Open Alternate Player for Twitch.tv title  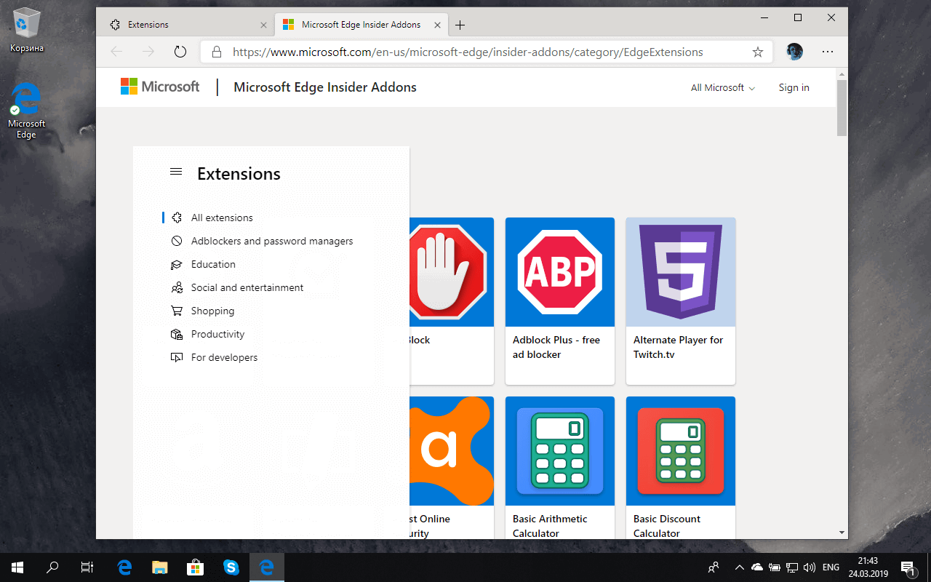[679, 347]
